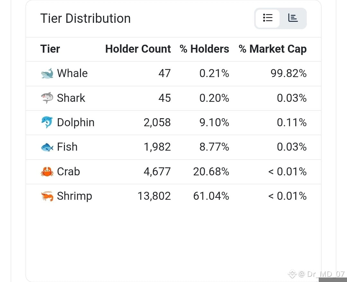Click the Tier column header
347x282 pixels.
(50, 49)
